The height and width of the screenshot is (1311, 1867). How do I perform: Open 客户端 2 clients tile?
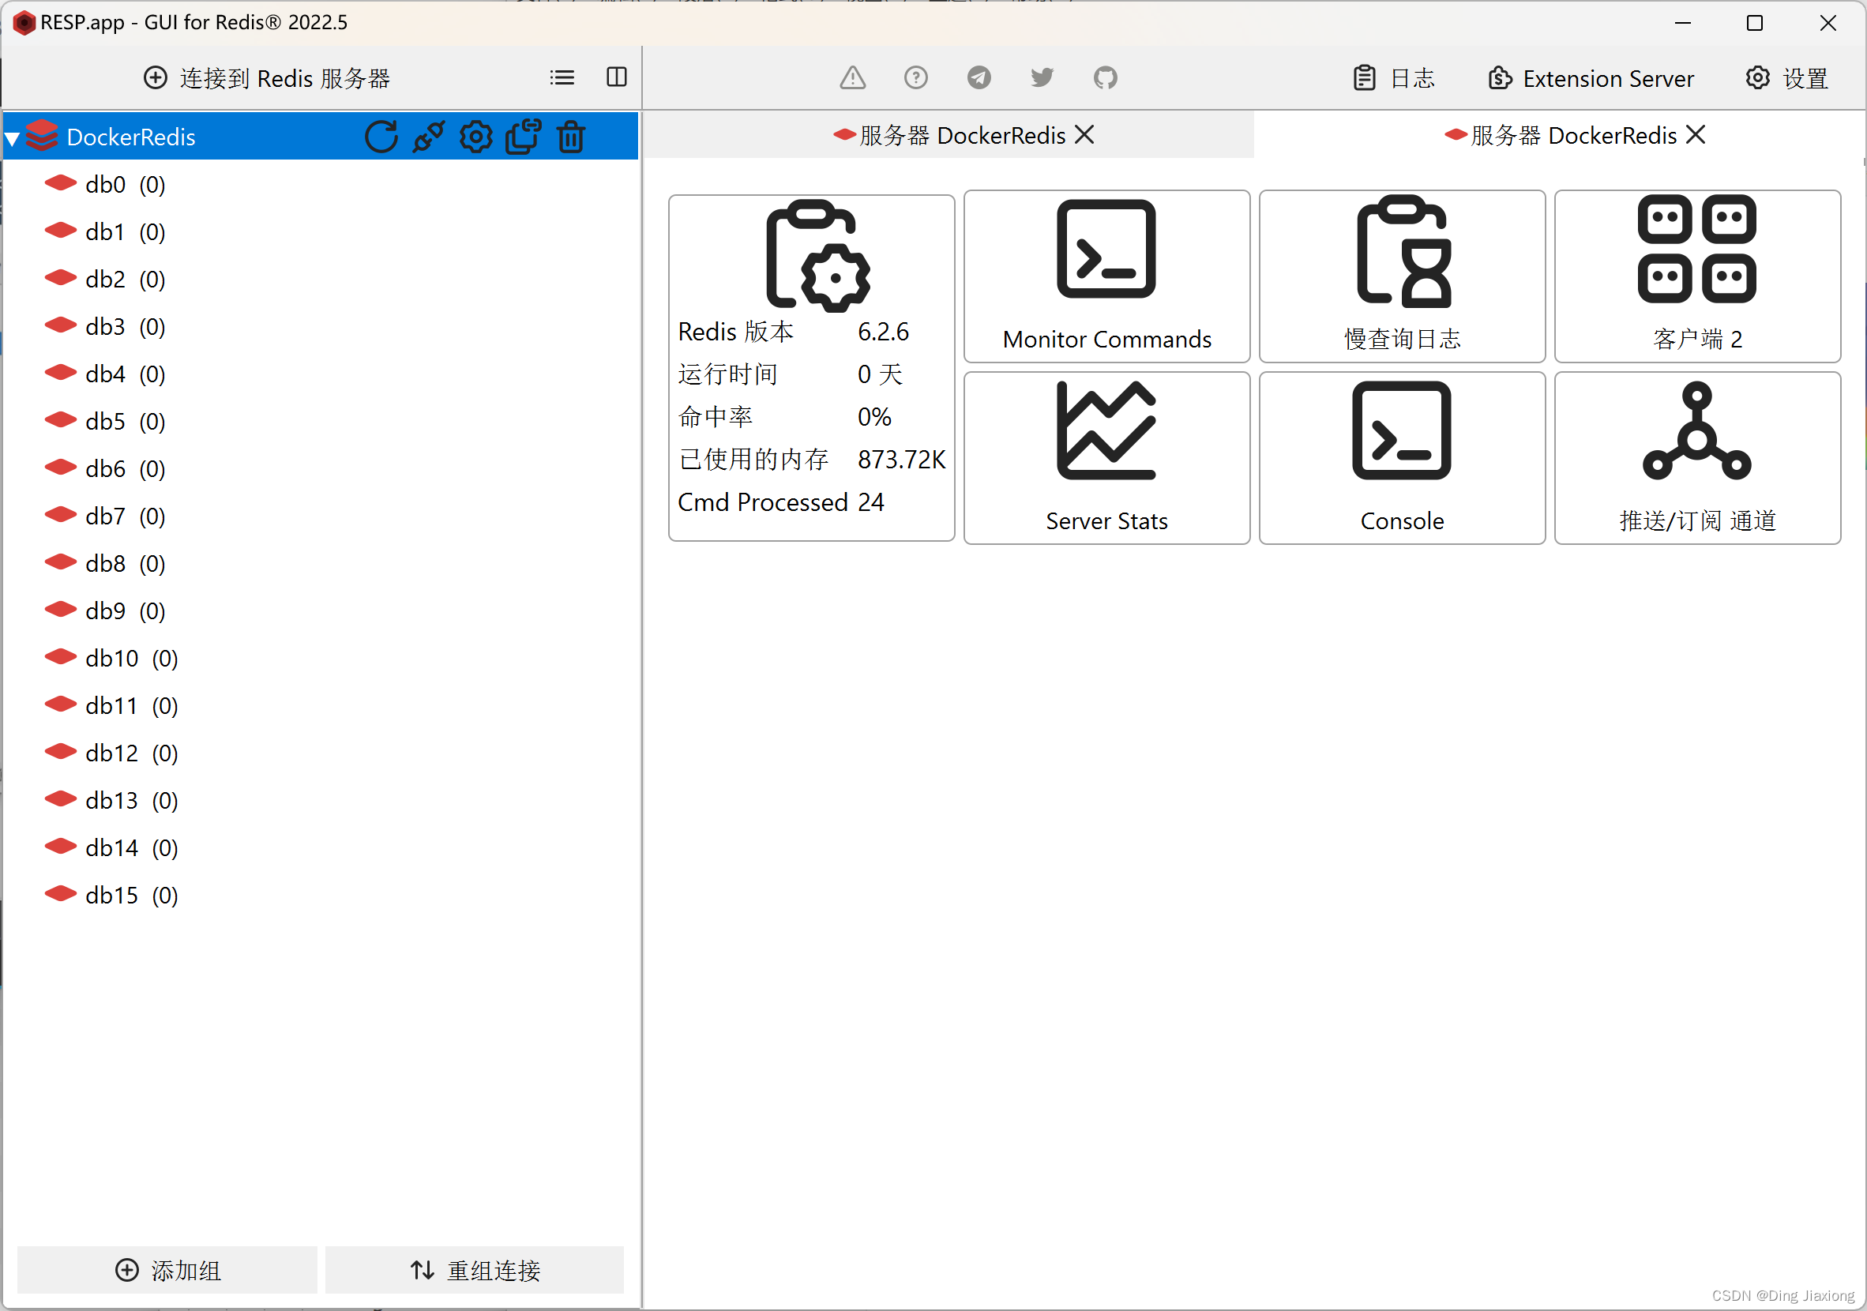tap(1697, 276)
